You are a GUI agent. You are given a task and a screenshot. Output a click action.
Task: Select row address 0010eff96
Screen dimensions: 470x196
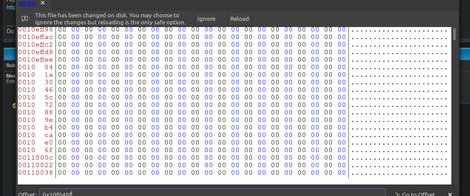click(x=36, y=30)
